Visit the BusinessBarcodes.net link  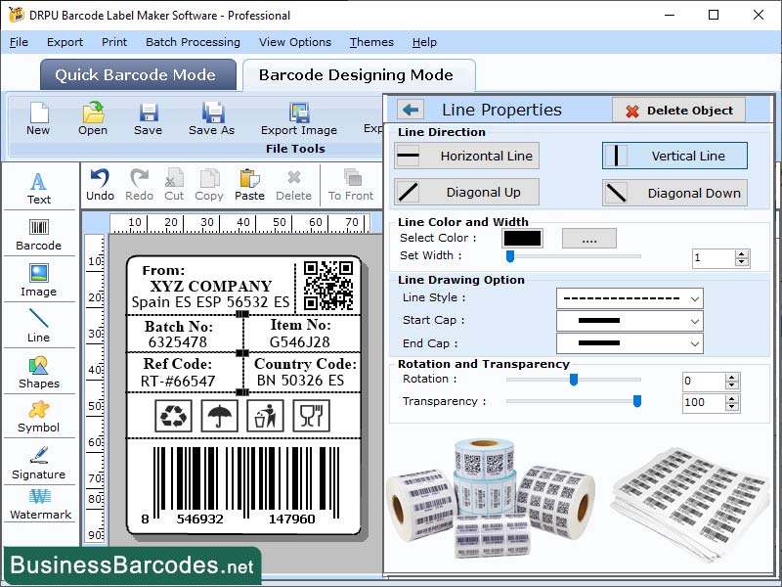[133, 565]
